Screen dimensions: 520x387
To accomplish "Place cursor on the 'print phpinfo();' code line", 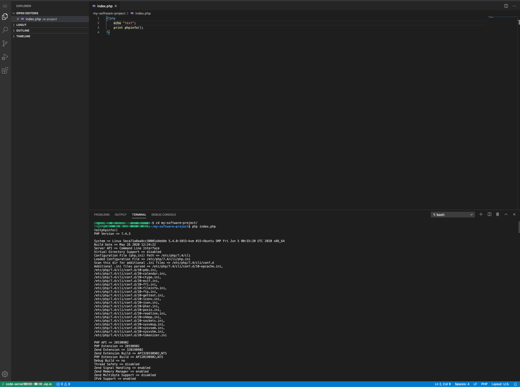I will point(128,28).
